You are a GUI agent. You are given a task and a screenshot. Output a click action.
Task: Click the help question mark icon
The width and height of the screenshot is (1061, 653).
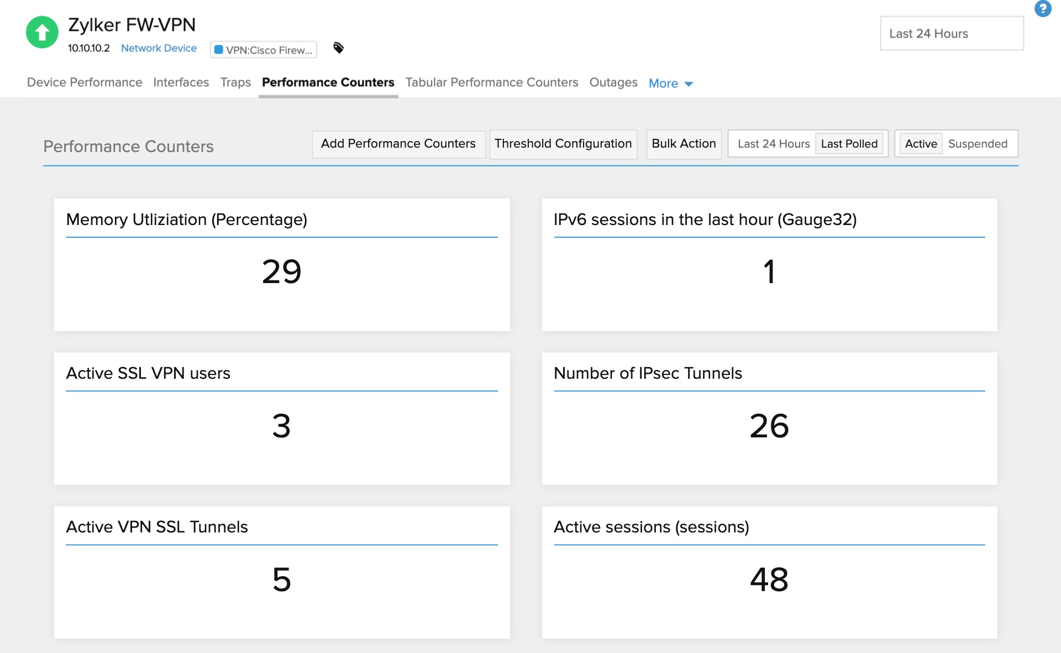tap(1044, 8)
